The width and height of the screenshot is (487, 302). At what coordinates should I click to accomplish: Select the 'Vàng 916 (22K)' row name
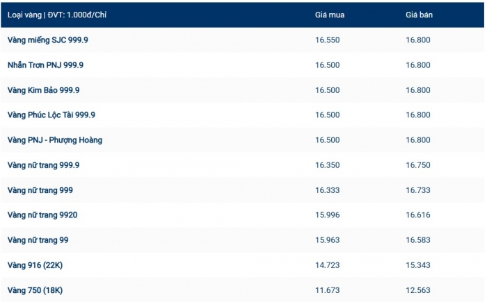point(35,265)
